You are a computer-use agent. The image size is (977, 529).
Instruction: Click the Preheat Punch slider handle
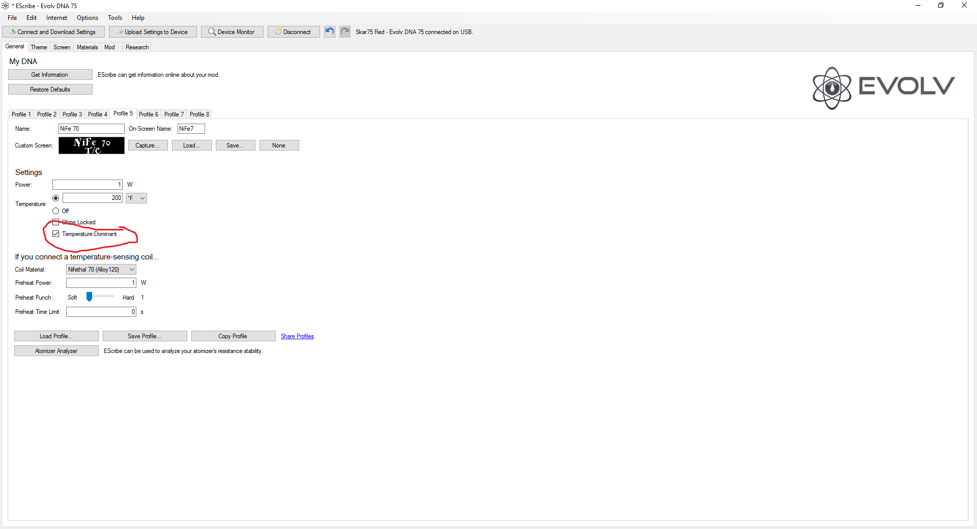[x=90, y=297]
